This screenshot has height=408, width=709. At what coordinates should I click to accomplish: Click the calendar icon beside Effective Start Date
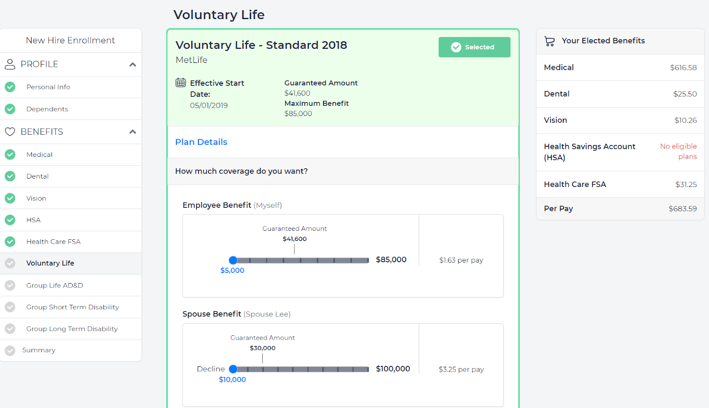[181, 82]
